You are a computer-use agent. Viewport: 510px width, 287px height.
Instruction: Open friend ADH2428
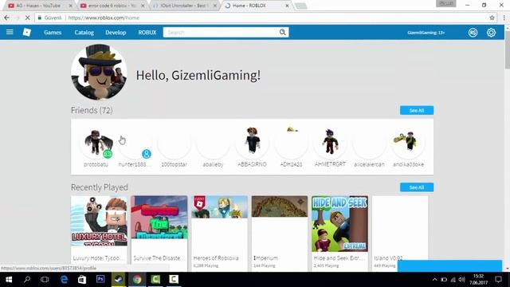291,147
